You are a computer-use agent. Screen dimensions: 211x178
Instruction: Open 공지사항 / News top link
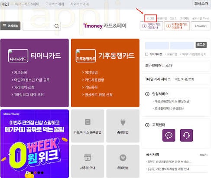pos(201,19)
